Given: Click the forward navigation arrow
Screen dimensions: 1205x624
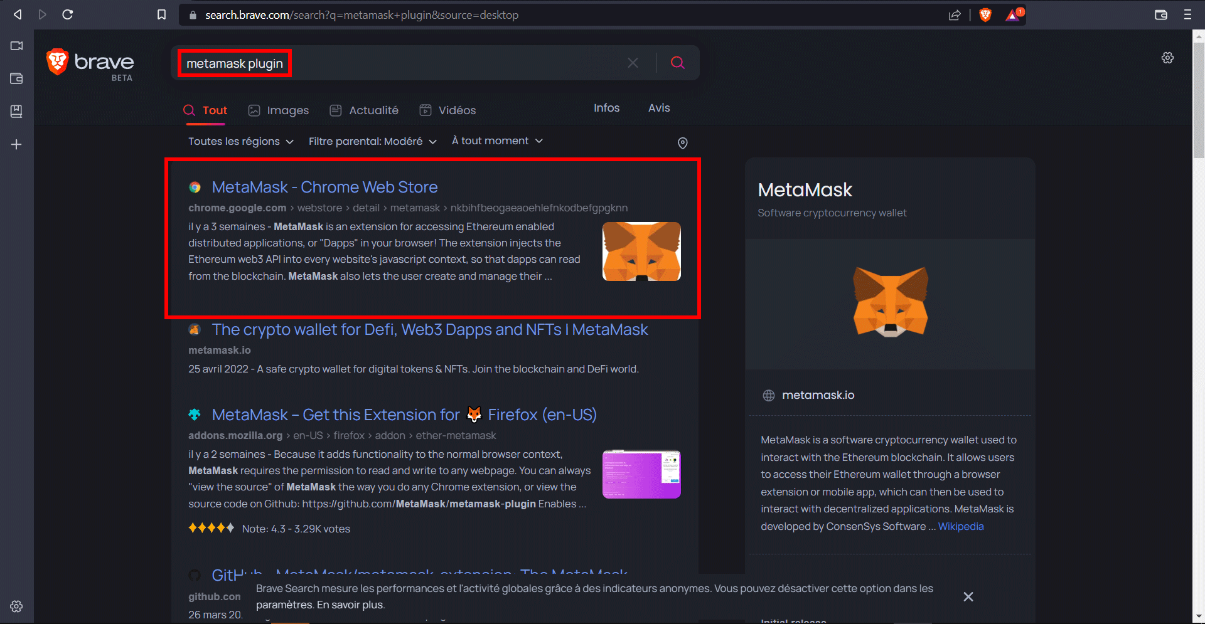Looking at the screenshot, I should click(43, 14).
